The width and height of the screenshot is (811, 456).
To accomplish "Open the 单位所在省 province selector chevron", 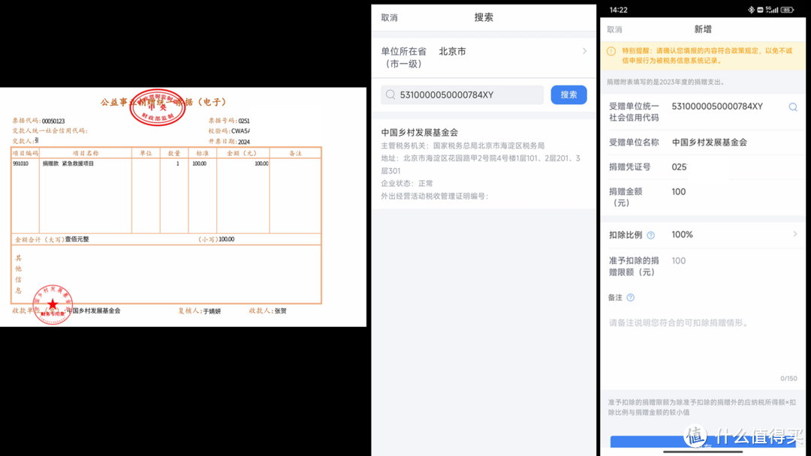I will [584, 51].
